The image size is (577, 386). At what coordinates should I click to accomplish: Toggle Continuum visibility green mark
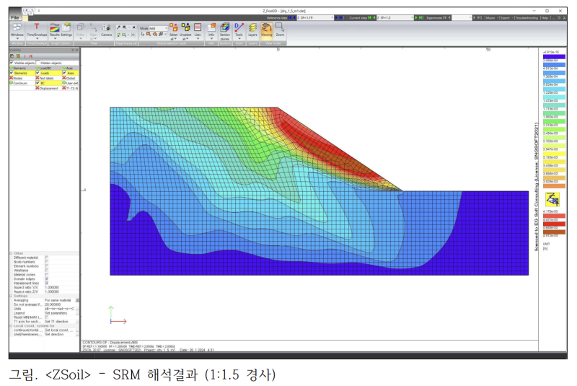(12, 83)
